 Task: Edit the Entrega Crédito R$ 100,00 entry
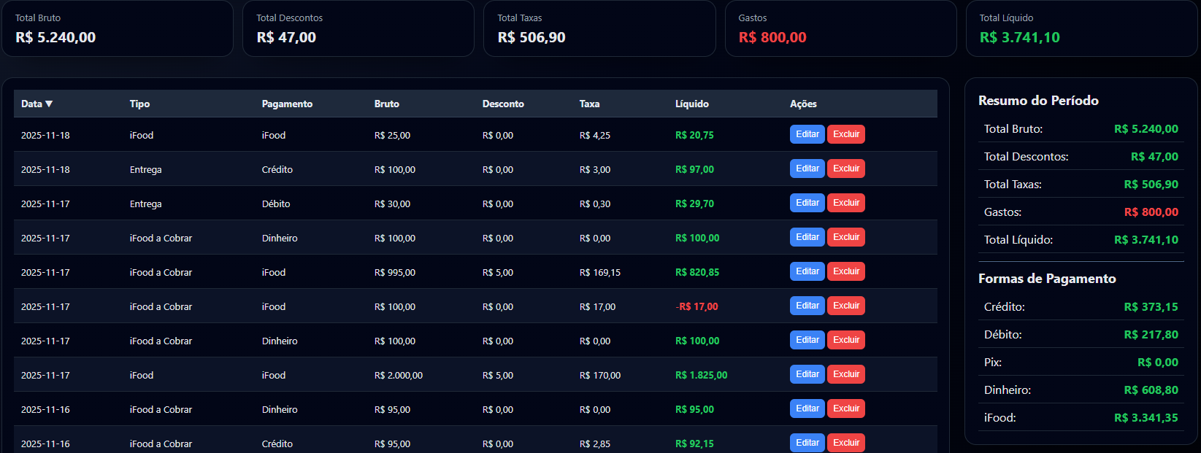(x=807, y=169)
